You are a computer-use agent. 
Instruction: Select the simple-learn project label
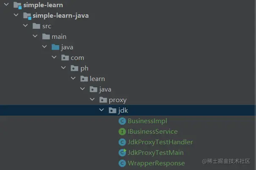[43, 5]
